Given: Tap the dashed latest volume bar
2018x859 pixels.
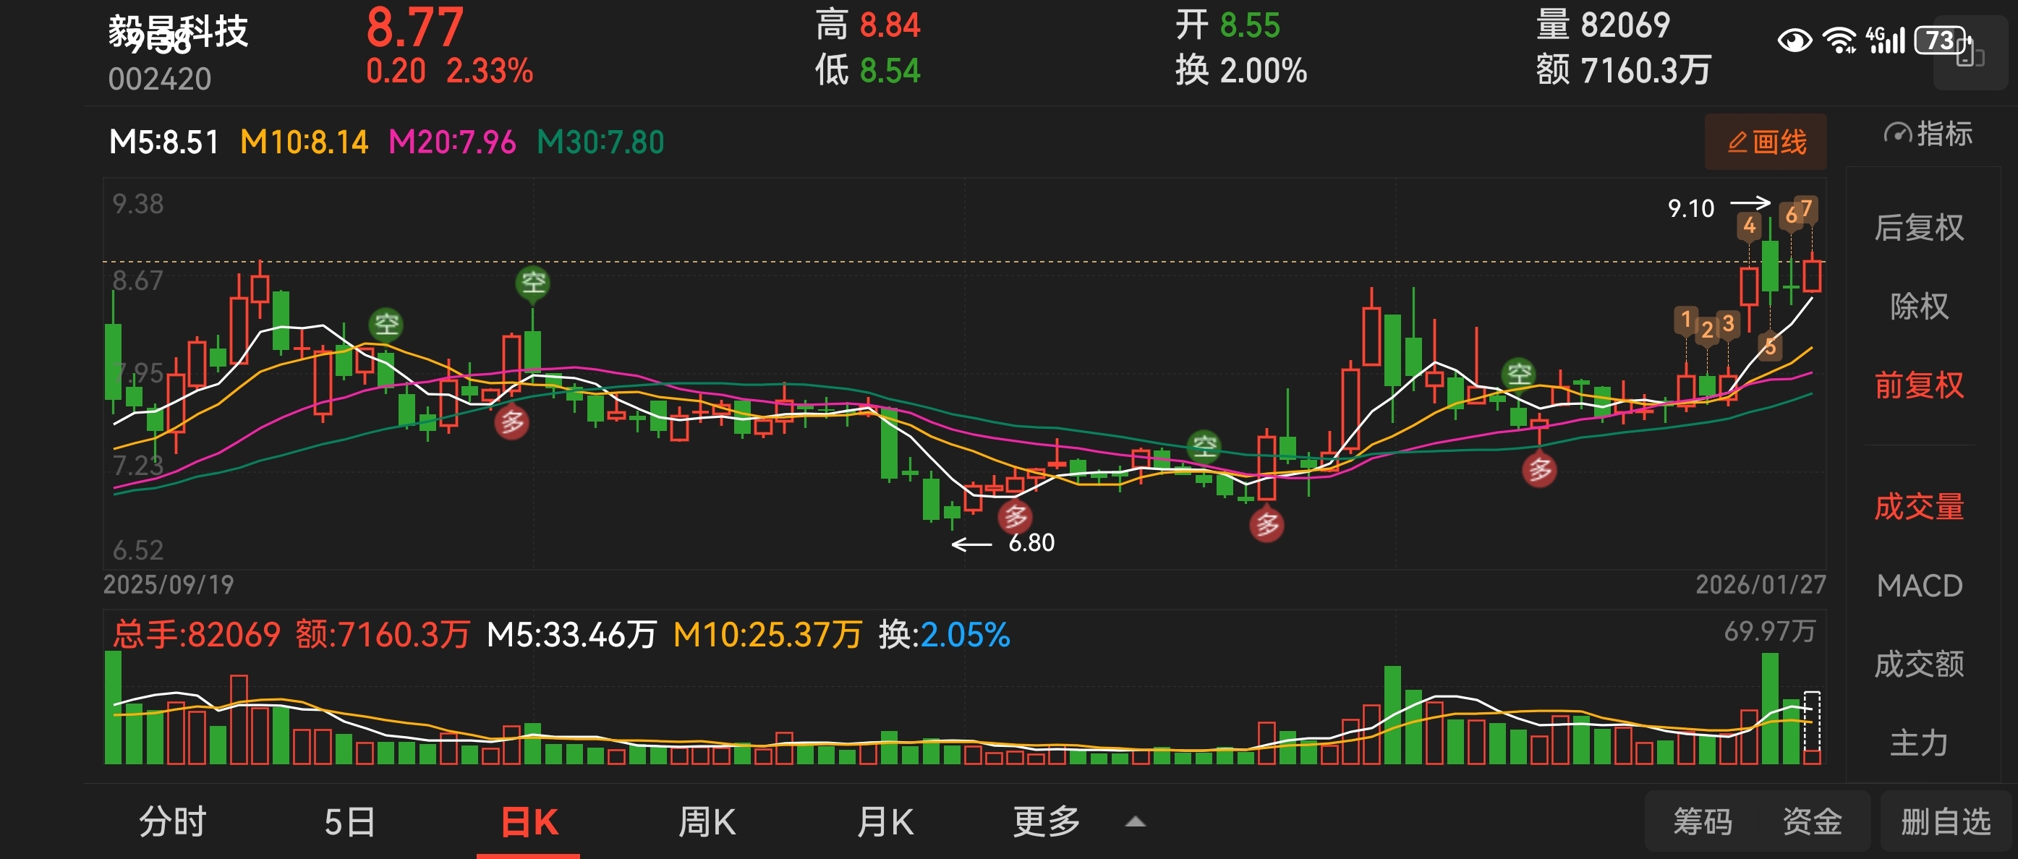Looking at the screenshot, I should click(x=1812, y=727).
